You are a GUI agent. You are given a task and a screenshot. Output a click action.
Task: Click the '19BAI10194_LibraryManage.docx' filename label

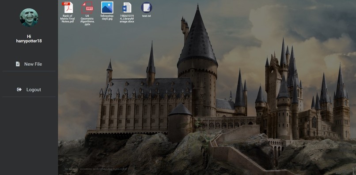[x=127, y=19]
